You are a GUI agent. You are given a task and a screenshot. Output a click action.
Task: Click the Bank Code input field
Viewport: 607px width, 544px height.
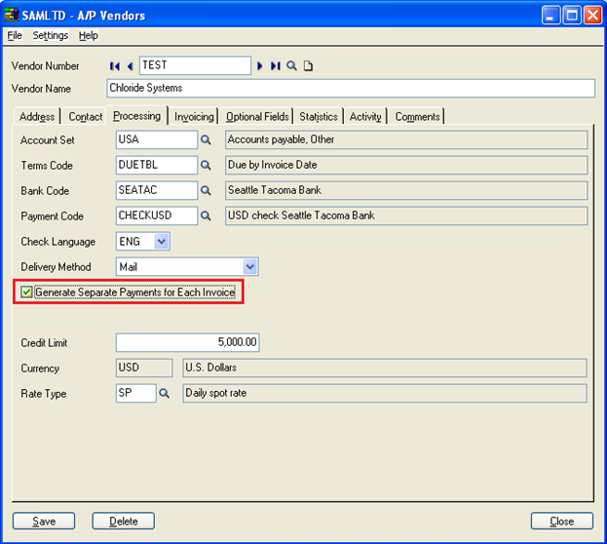coord(157,191)
